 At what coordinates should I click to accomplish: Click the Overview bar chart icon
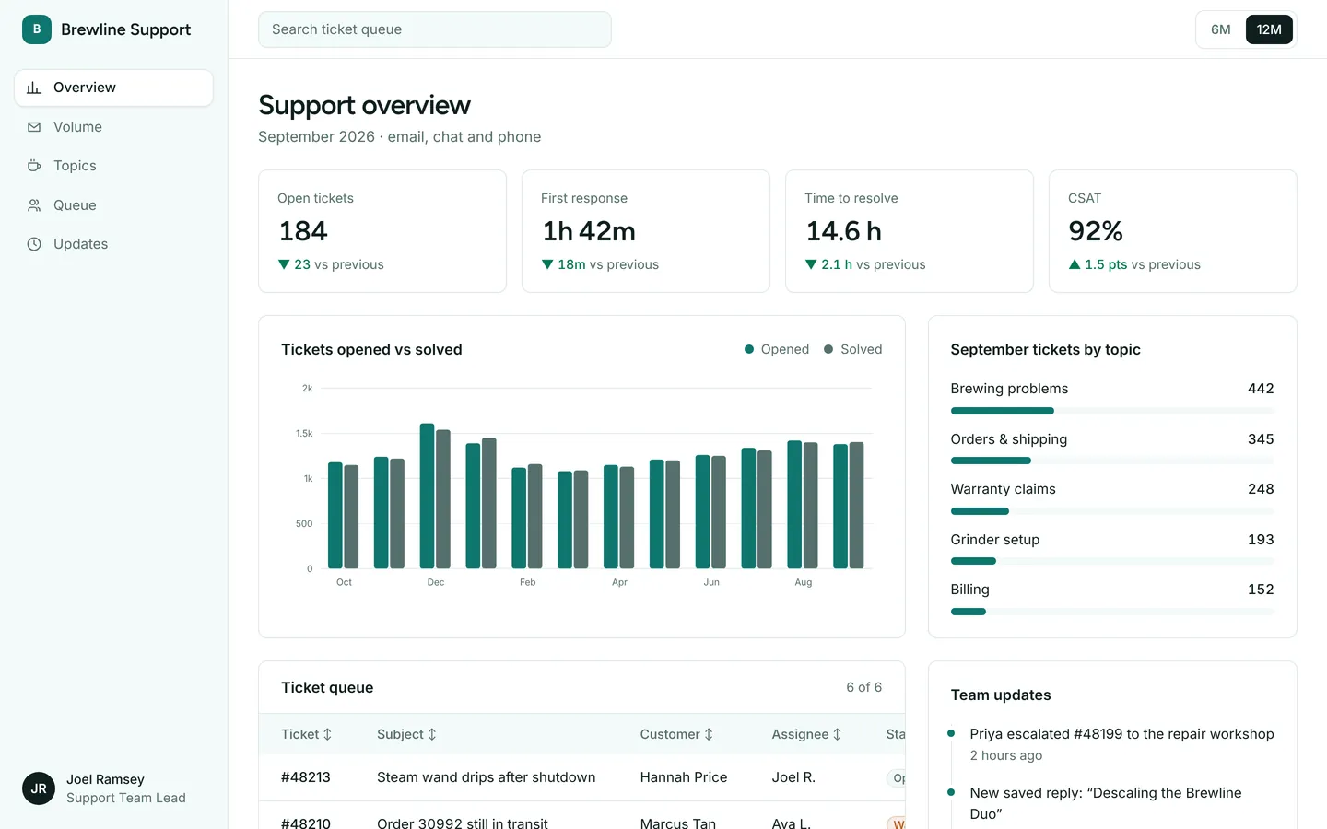(x=34, y=88)
